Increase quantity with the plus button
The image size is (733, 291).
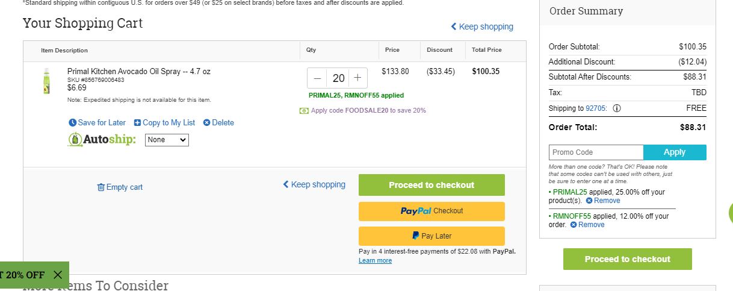coord(357,78)
